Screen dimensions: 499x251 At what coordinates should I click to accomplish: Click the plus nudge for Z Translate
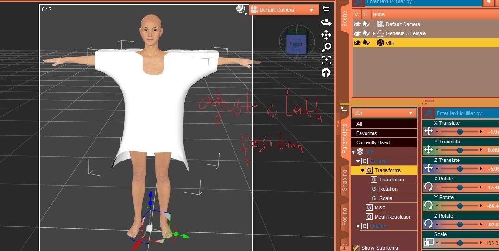481,168
